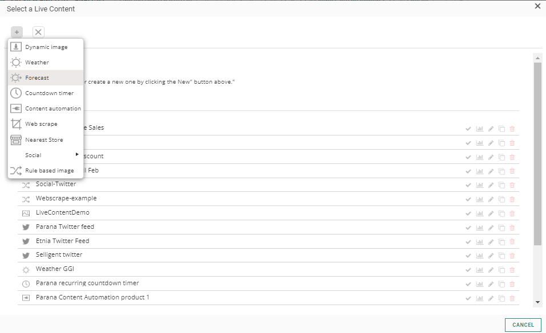Edit the LiveContentDemo entry with pencil icon

coord(490,213)
